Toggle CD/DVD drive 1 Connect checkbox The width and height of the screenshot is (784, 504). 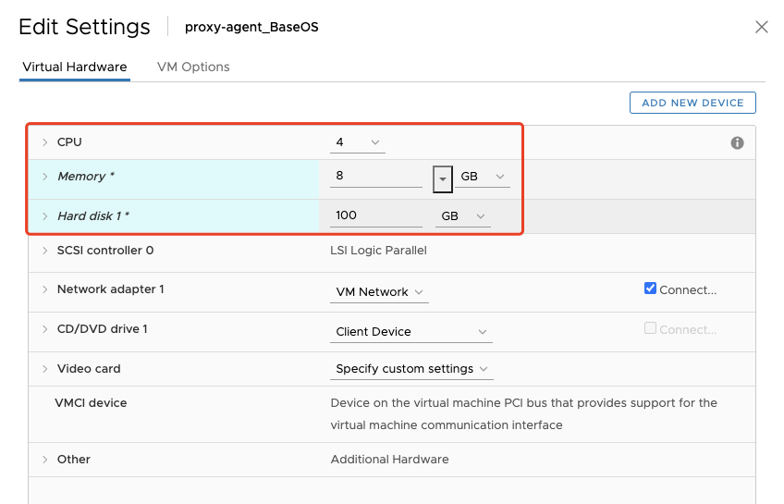pyautogui.click(x=650, y=328)
